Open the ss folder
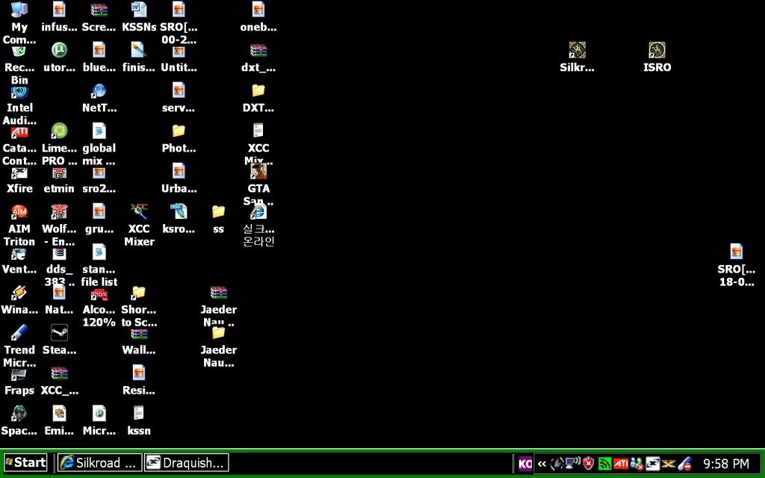This screenshot has height=478, width=765. (x=219, y=211)
